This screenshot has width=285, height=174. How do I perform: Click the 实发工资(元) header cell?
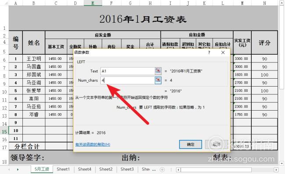click(242, 43)
